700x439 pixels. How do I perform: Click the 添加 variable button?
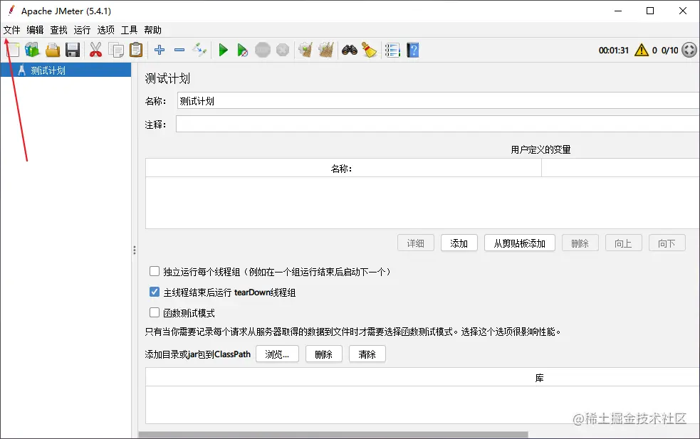pyautogui.click(x=459, y=243)
